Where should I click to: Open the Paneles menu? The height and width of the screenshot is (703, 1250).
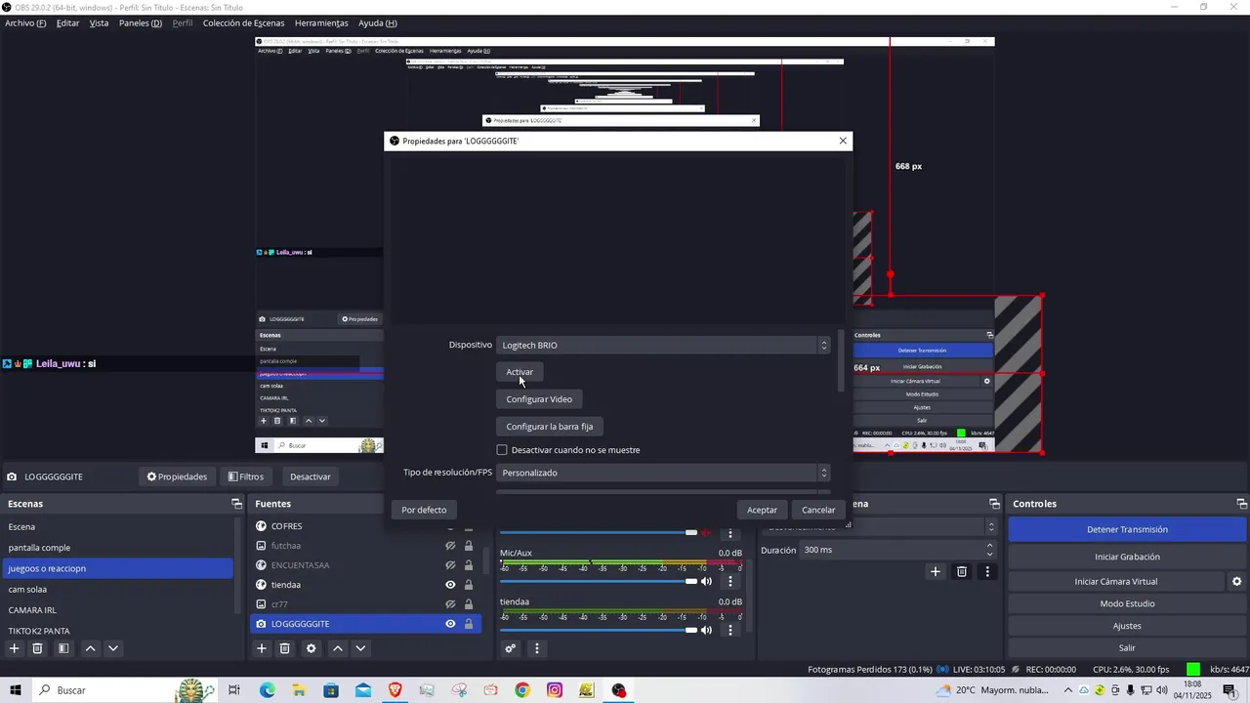click(141, 22)
